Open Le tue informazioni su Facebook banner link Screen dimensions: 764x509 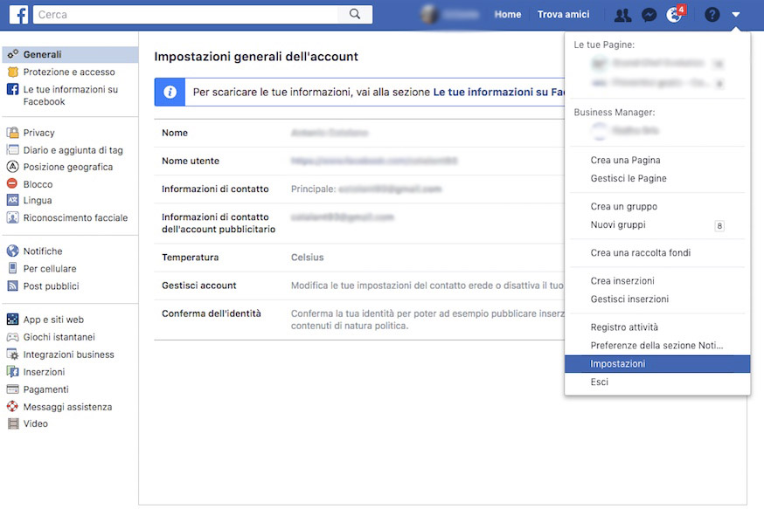coord(498,92)
